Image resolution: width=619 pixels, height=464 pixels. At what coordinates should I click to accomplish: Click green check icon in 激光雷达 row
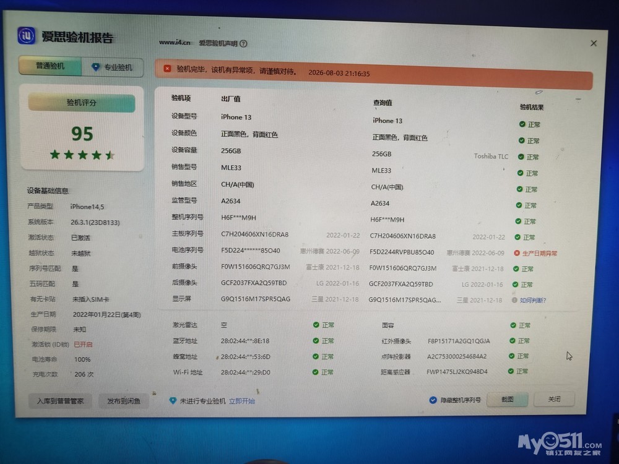click(x=316, y=325)
